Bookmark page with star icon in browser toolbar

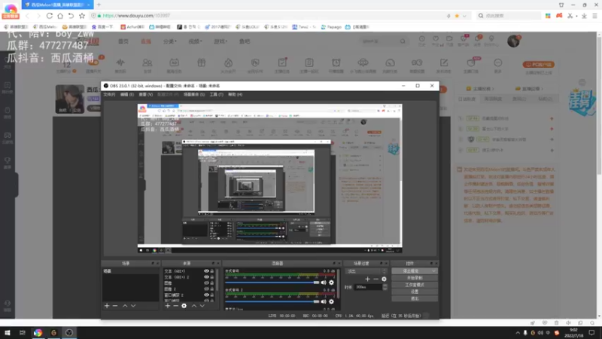(x=82, y=16)
